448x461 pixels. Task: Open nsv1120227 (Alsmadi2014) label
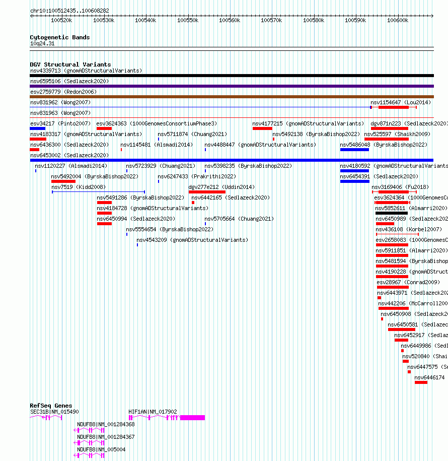coord(71,166)
